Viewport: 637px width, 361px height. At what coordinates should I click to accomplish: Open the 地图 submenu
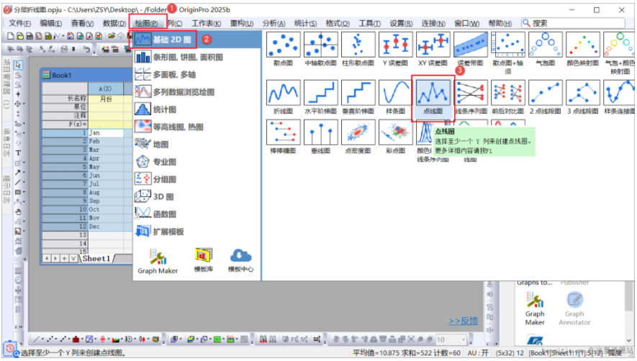coord(197,144)
